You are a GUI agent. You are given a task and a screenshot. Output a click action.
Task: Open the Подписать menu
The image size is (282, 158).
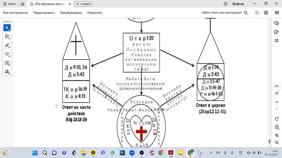tap(95, 13)
